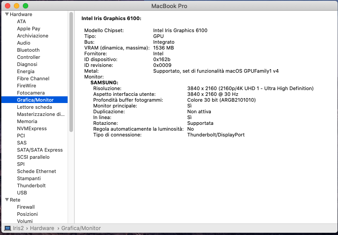Screen dimensions: 338x235
Task: Open Posizioni under Rete
Action: click(x=27, y=214)
